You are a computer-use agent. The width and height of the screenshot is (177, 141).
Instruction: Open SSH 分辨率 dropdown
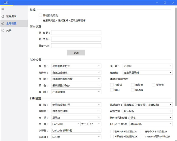tap(76, 111)
